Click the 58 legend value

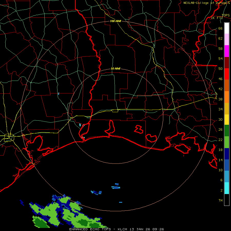click(220, 49)
